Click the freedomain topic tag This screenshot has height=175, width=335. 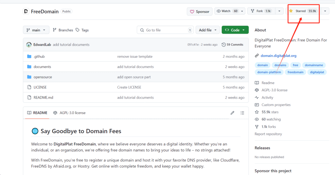click(295, 72)
